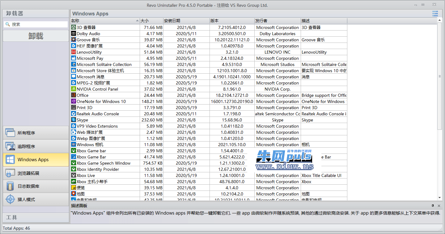
Task: Click the LENOVO INC publisher cell
Action: coord(278,52)
